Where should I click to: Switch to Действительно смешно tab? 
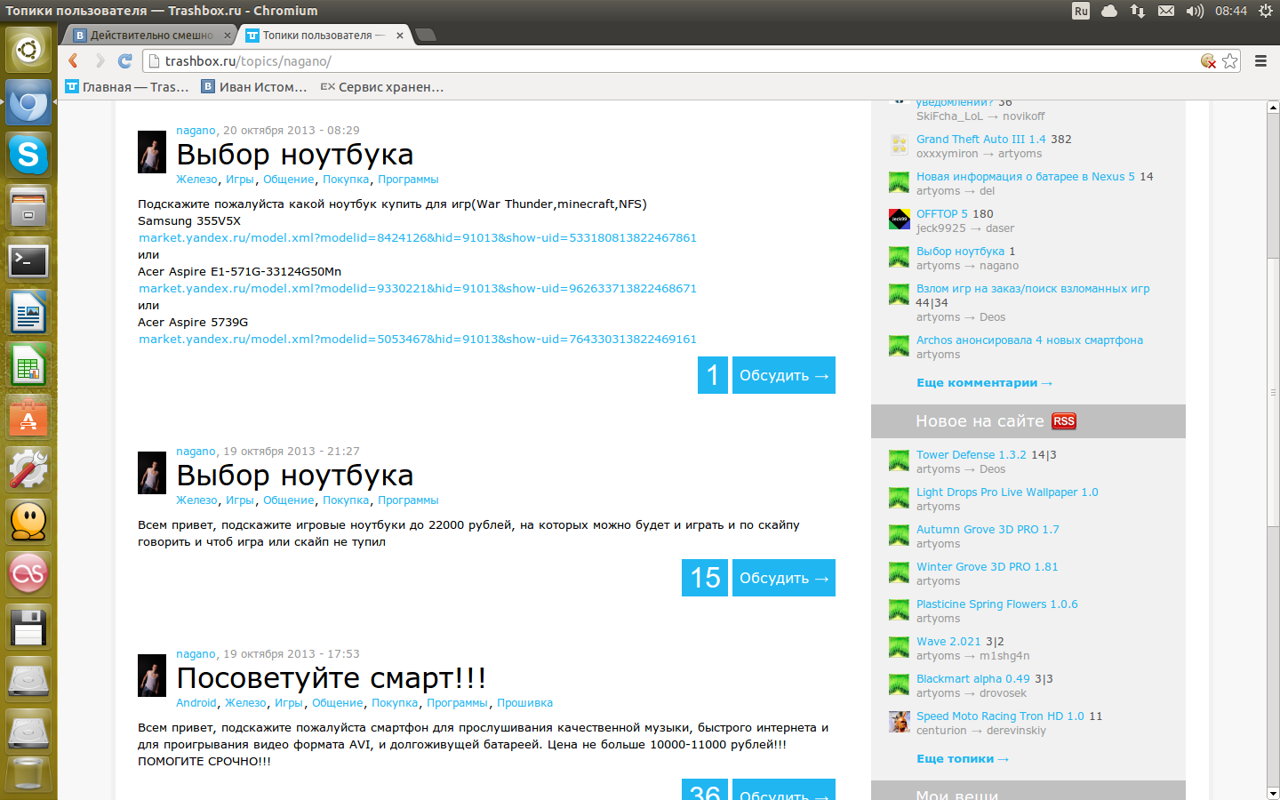point(151,36)
